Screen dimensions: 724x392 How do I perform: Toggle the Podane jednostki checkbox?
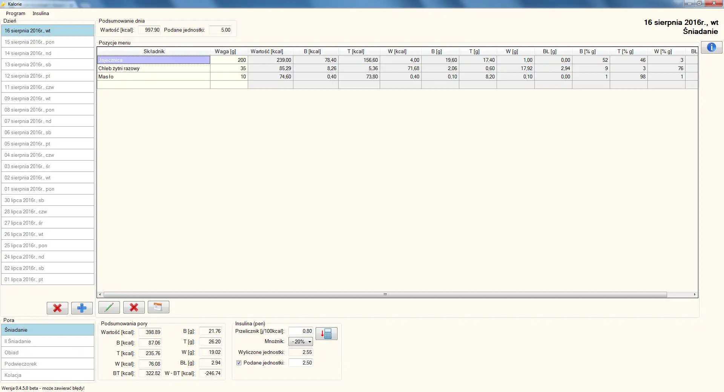click(239, 363)
